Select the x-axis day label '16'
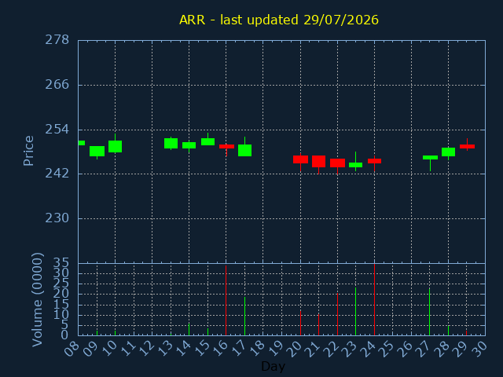 (x=221, y=348)
